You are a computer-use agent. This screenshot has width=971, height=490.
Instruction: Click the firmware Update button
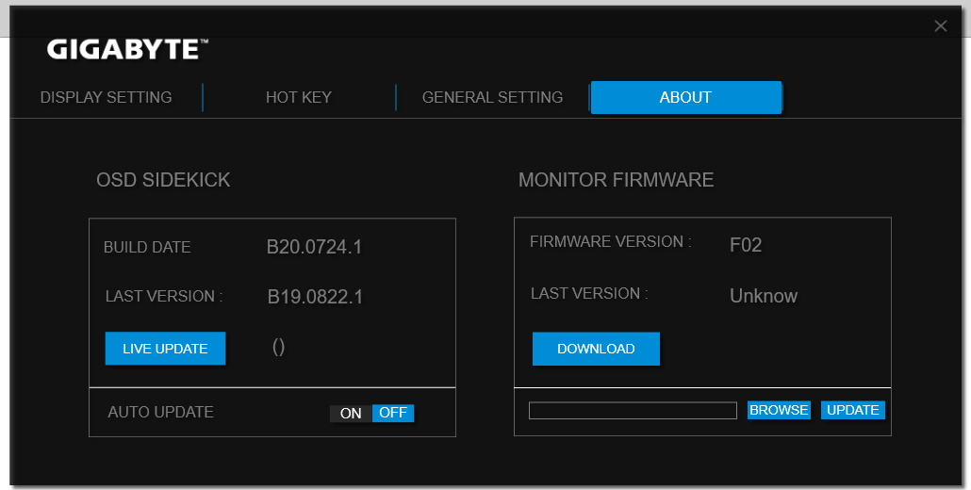click(852, 410)
